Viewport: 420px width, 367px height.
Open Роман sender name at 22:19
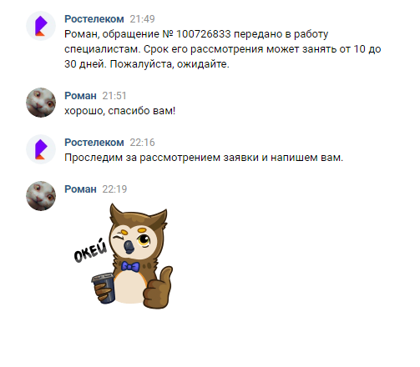click(80, 189)
